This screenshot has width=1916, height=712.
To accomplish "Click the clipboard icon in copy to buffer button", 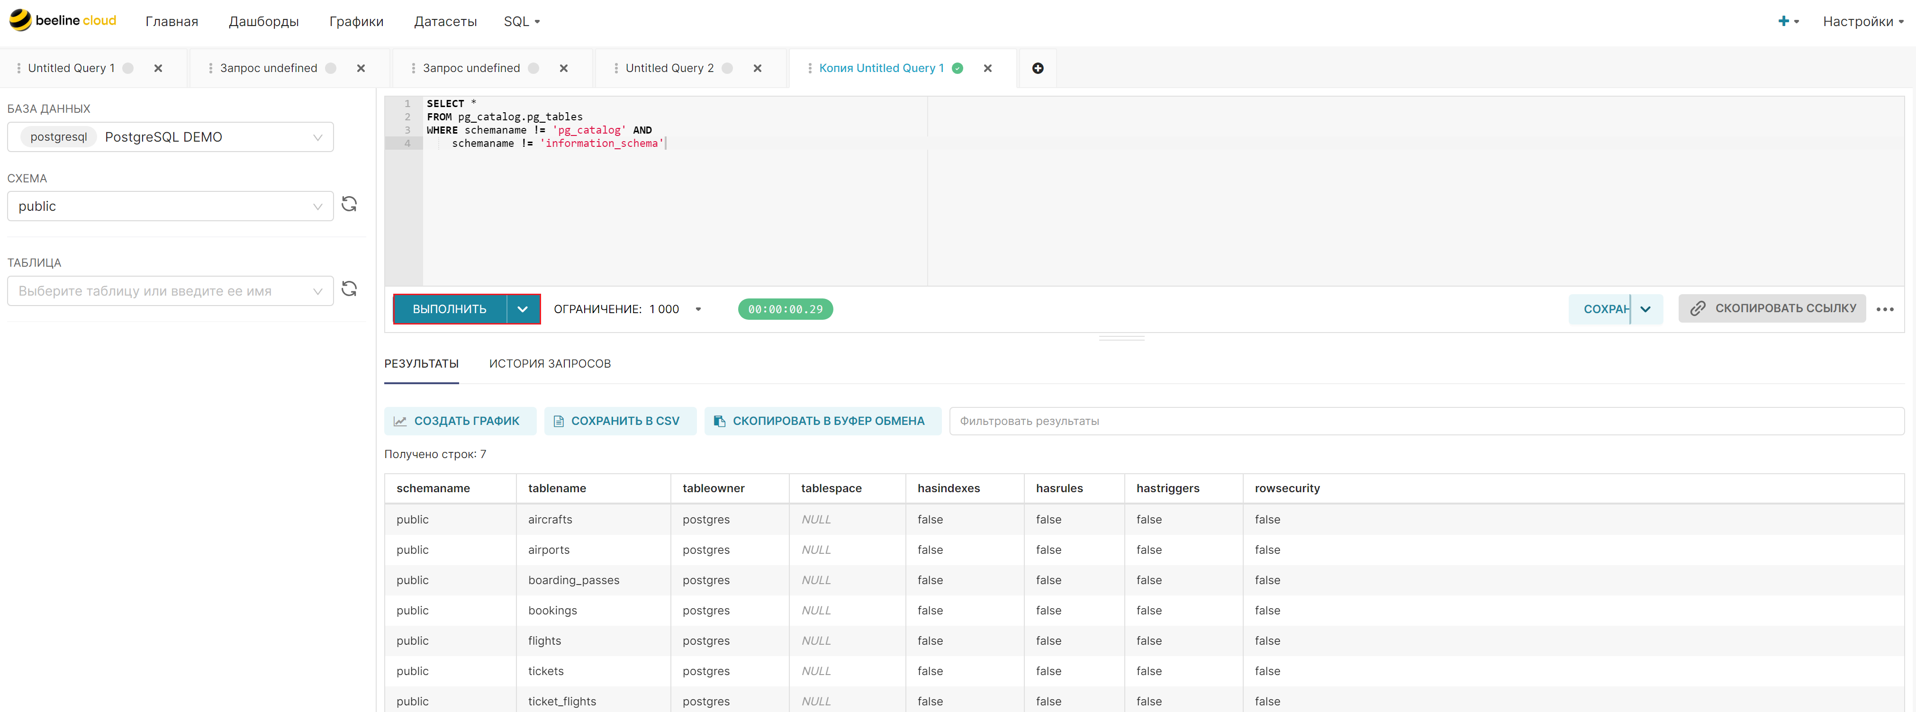I will (719, 421).
